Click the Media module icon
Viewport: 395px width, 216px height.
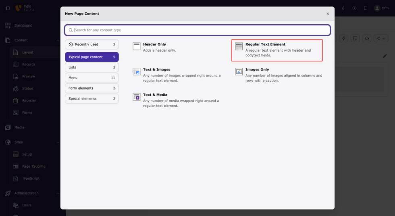[8, 127]
